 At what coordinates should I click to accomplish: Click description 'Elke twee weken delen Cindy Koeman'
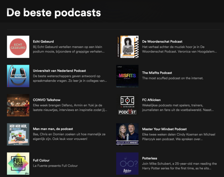[179, 137]
